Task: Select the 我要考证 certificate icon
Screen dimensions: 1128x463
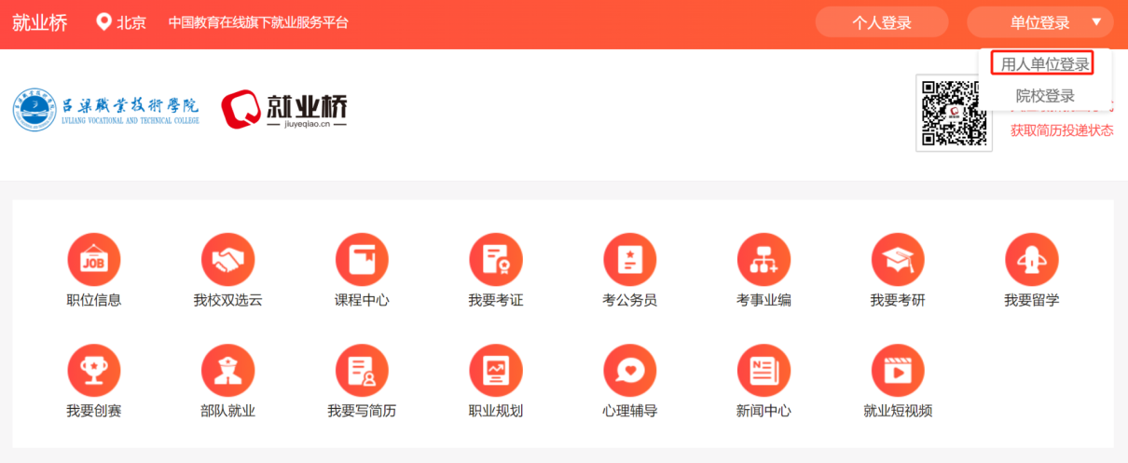Action: (x=496, y=259)
